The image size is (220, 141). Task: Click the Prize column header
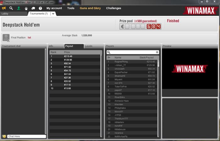67,52
